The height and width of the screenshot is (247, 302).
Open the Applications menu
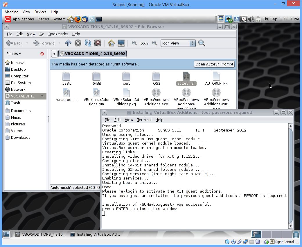(x=23, y=19)
